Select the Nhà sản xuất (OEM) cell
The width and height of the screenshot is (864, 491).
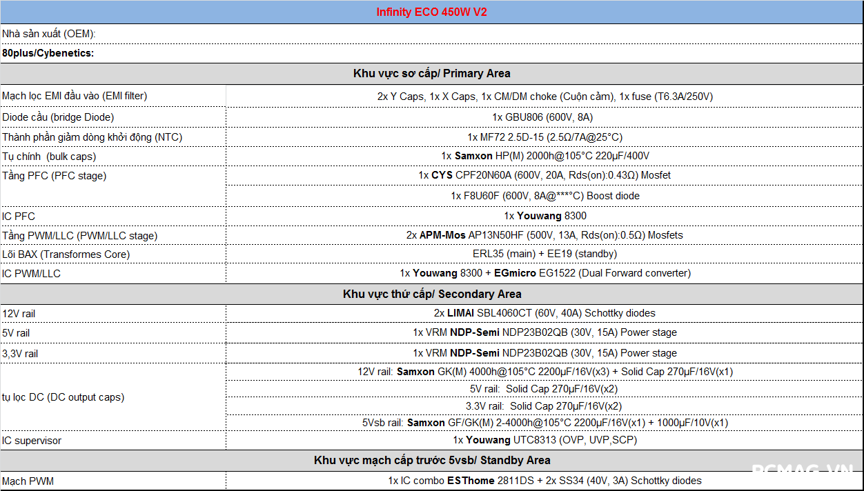click(49, 34)
